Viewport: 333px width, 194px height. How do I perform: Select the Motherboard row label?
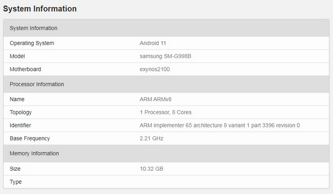26,69
